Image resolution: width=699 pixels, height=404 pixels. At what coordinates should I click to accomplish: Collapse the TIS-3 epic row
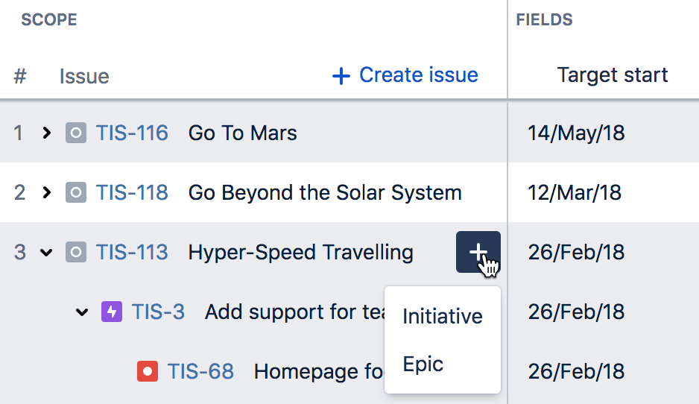click(82, 312)
